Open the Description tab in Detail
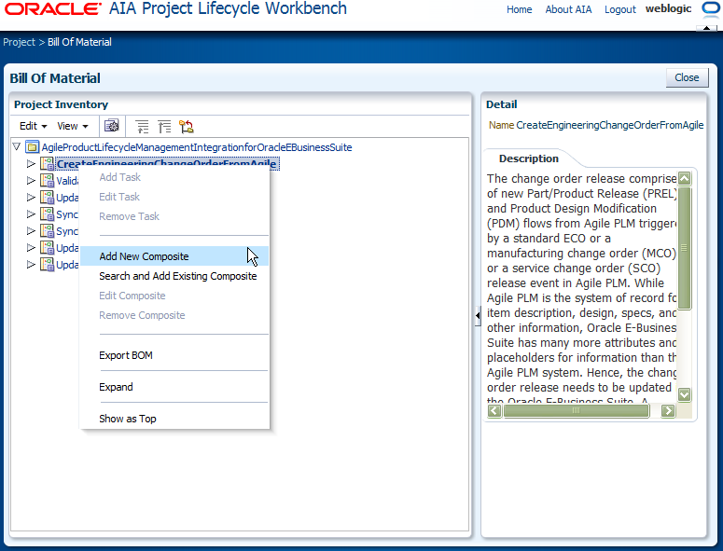The width and height of the screenshot is (723, 551). tap(528, 158)
